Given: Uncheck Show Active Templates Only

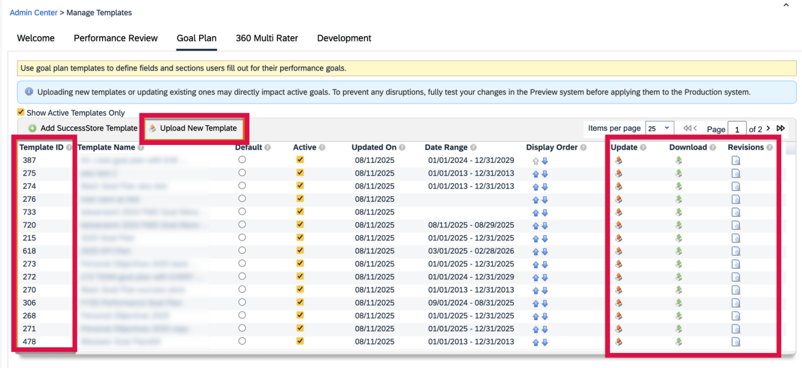Looking at the screenshot, I should pyautogui.click(x=21, y=112).
